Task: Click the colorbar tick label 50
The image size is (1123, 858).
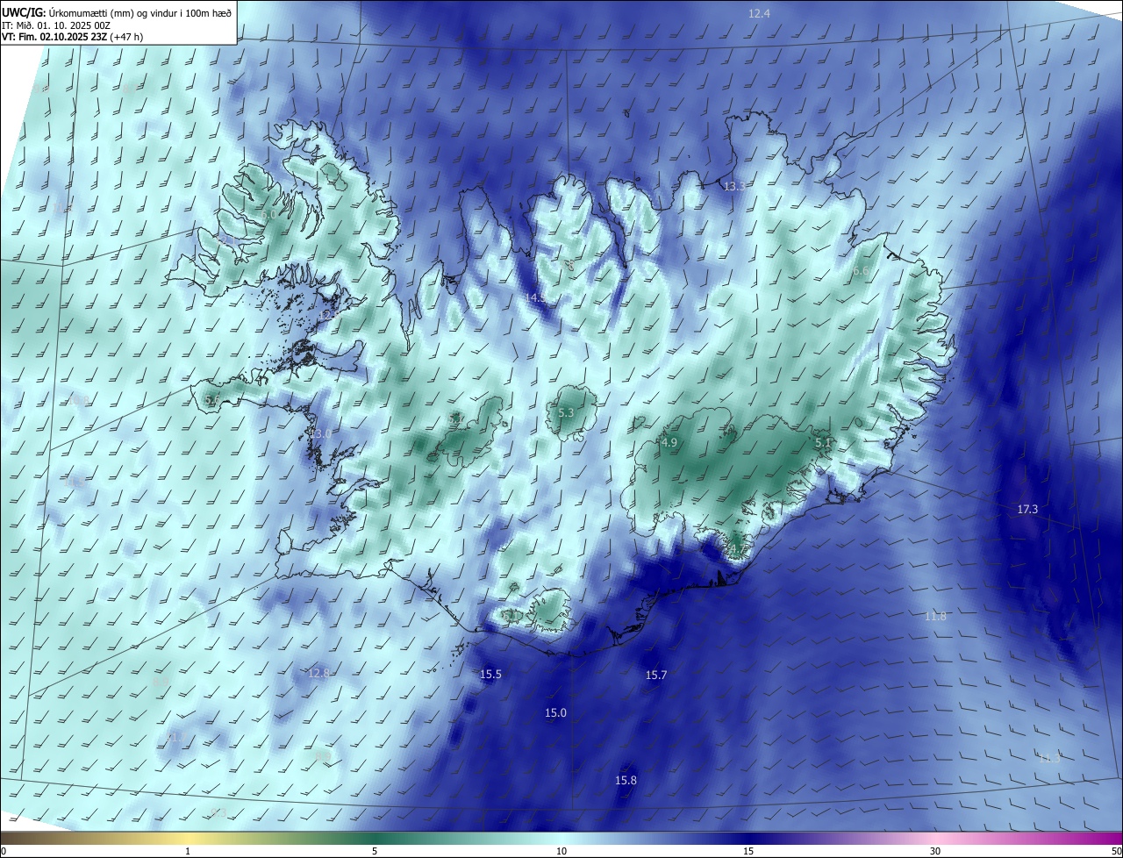Action: 1116,851
